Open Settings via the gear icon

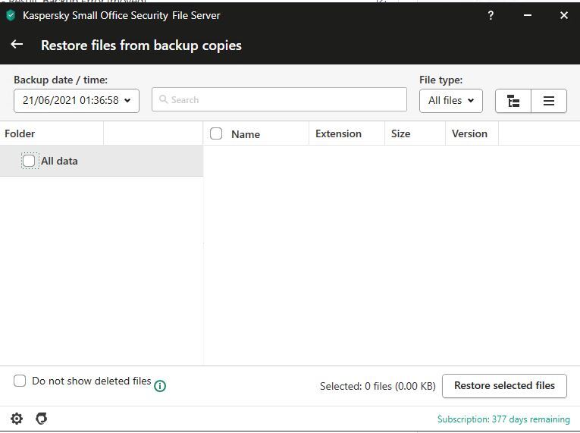[17, 419]
